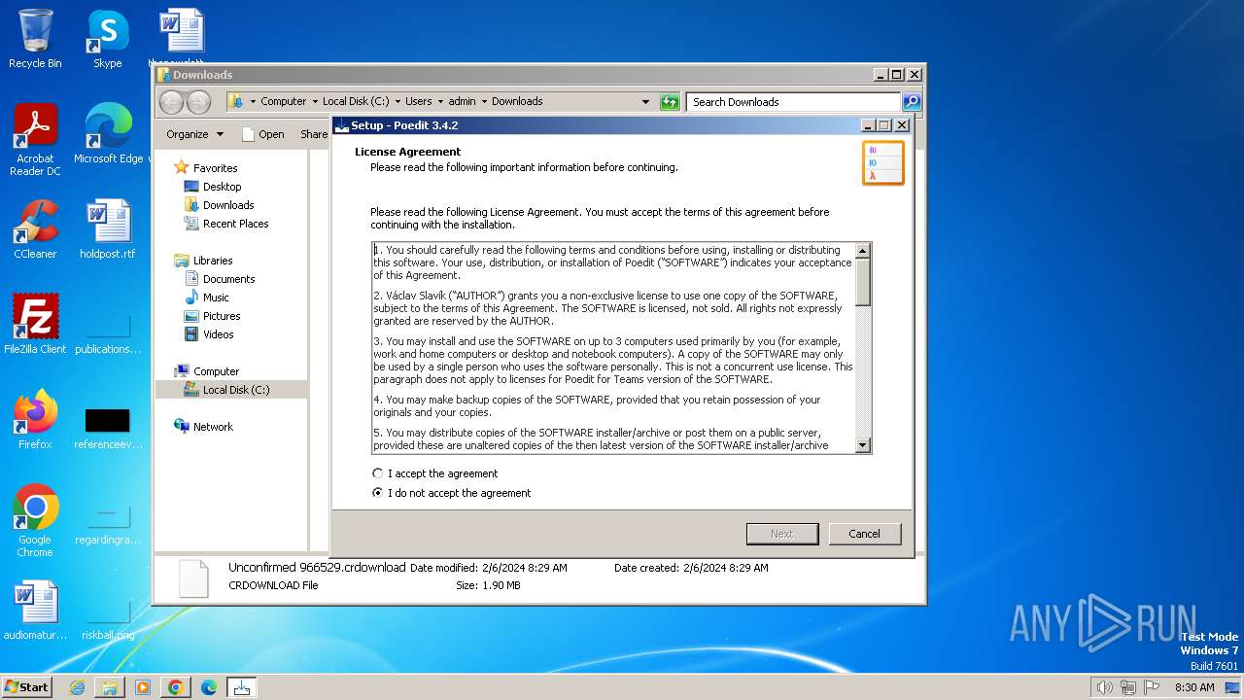Screen dimensions: 1244x700
Task: Select Computer in navigation pane
Action: pyautogui.click(x=207, y=371)
